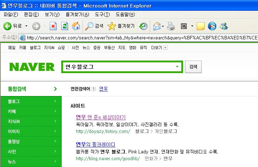Go to 지도 in top navigation
Viewport: 258px width, 167px height.
tap(122, 48)
